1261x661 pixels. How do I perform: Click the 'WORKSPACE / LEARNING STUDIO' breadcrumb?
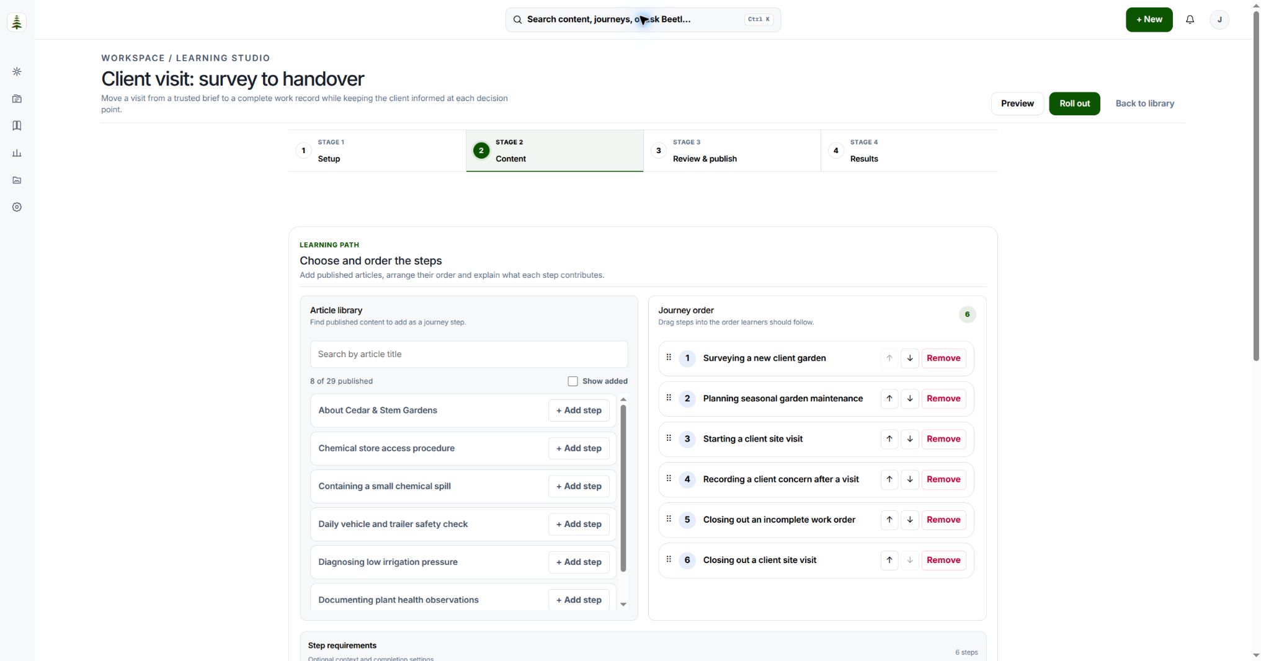click(185, 58)
